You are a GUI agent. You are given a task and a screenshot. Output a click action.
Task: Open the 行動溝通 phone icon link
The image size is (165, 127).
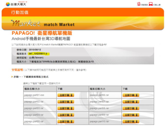[x=143, y=4]
